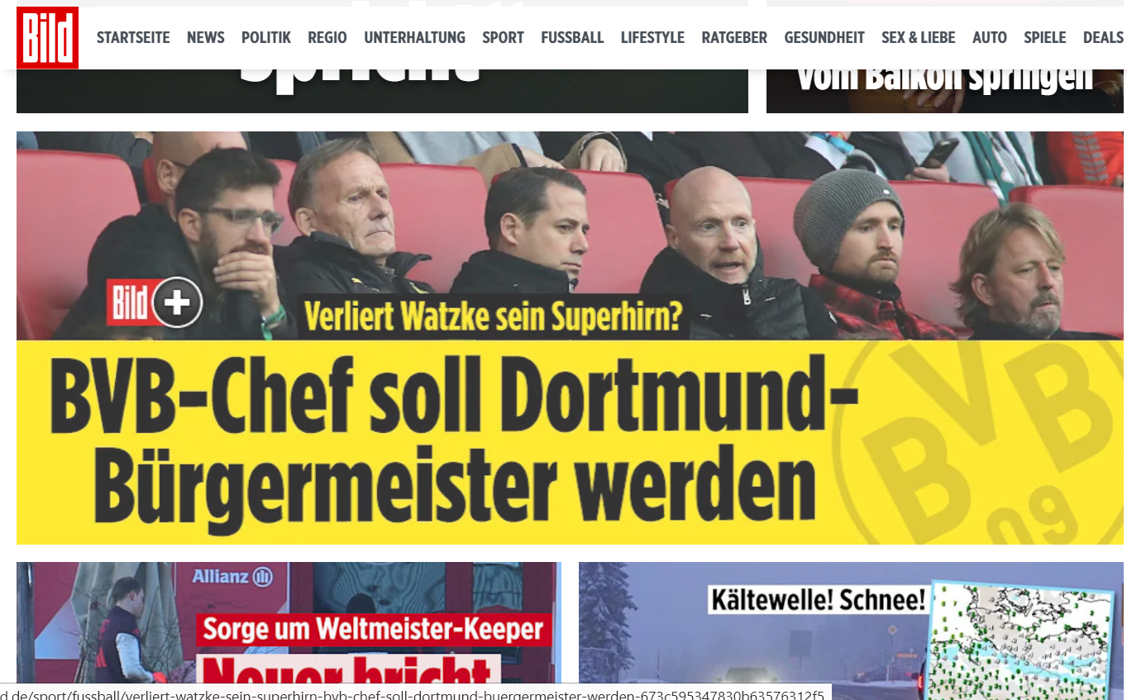Image resolution: width=1127 pixels, height=700 pixels.
Task: Select REGIO in the navigation bar
Action: tap(327, 37)
